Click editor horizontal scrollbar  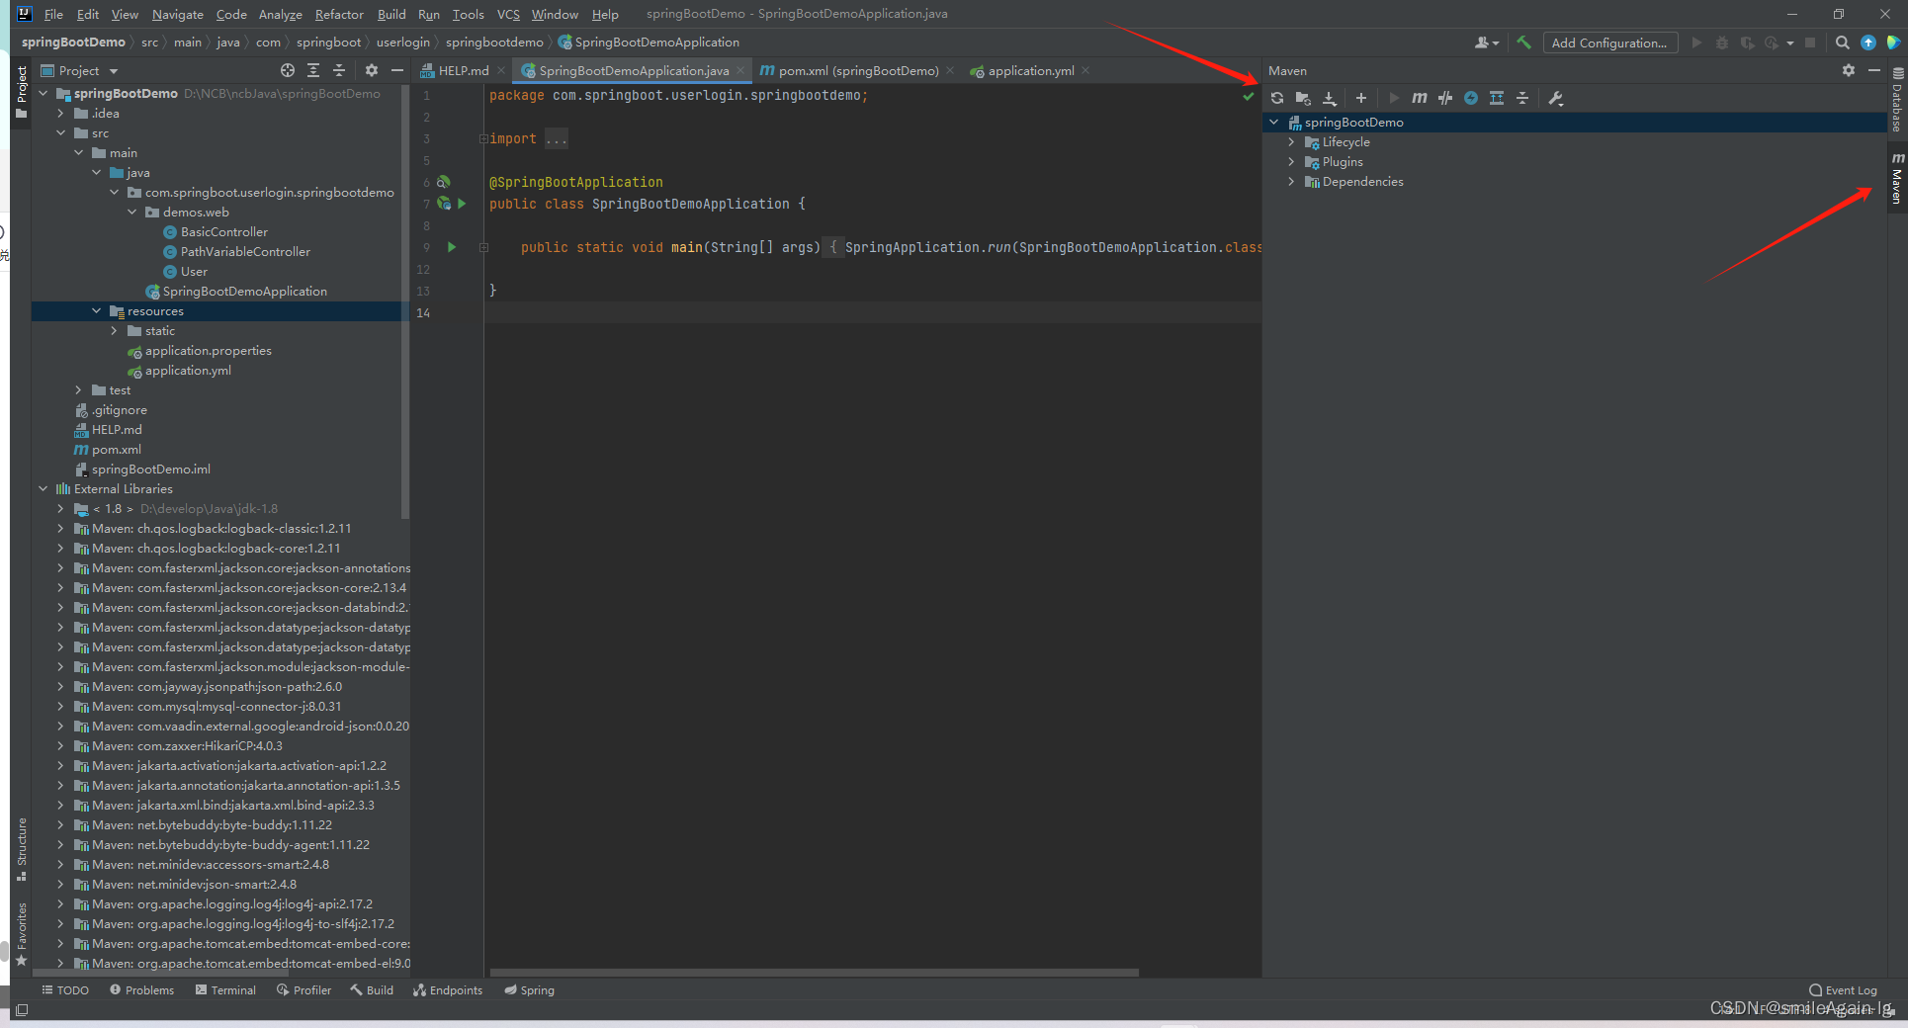point(814,973)
